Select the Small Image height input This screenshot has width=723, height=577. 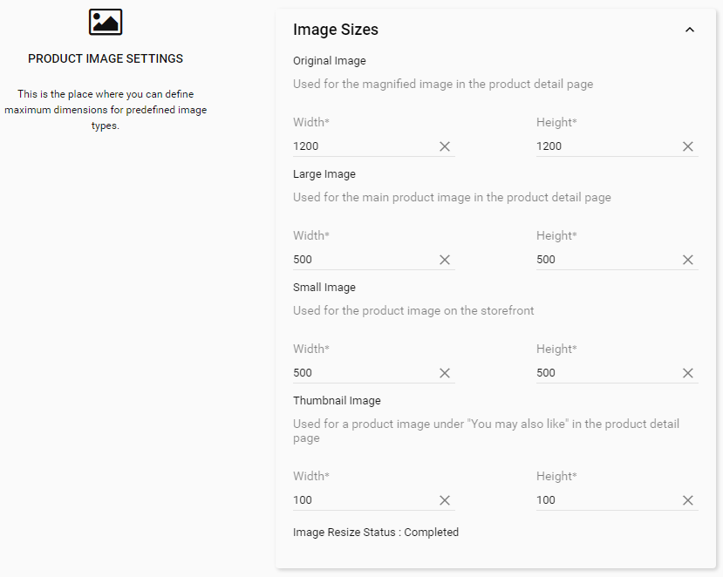pyautogui.click(x=605, y=373)
